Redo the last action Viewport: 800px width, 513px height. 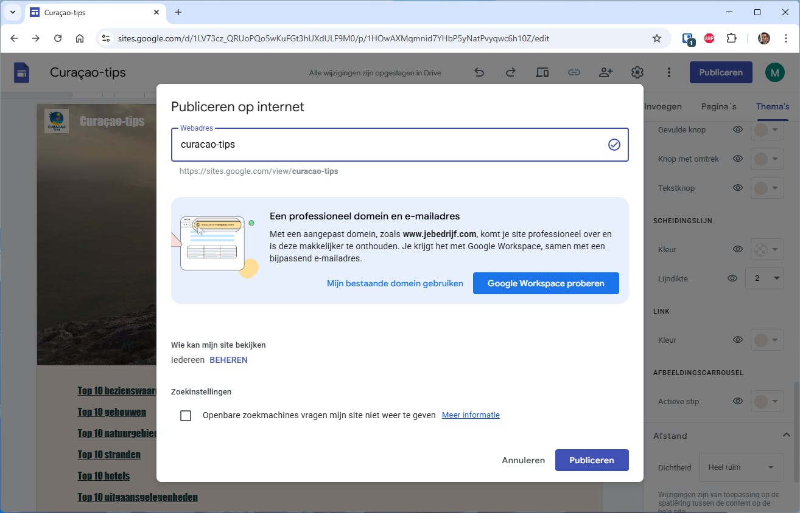[x=511, y=72]
